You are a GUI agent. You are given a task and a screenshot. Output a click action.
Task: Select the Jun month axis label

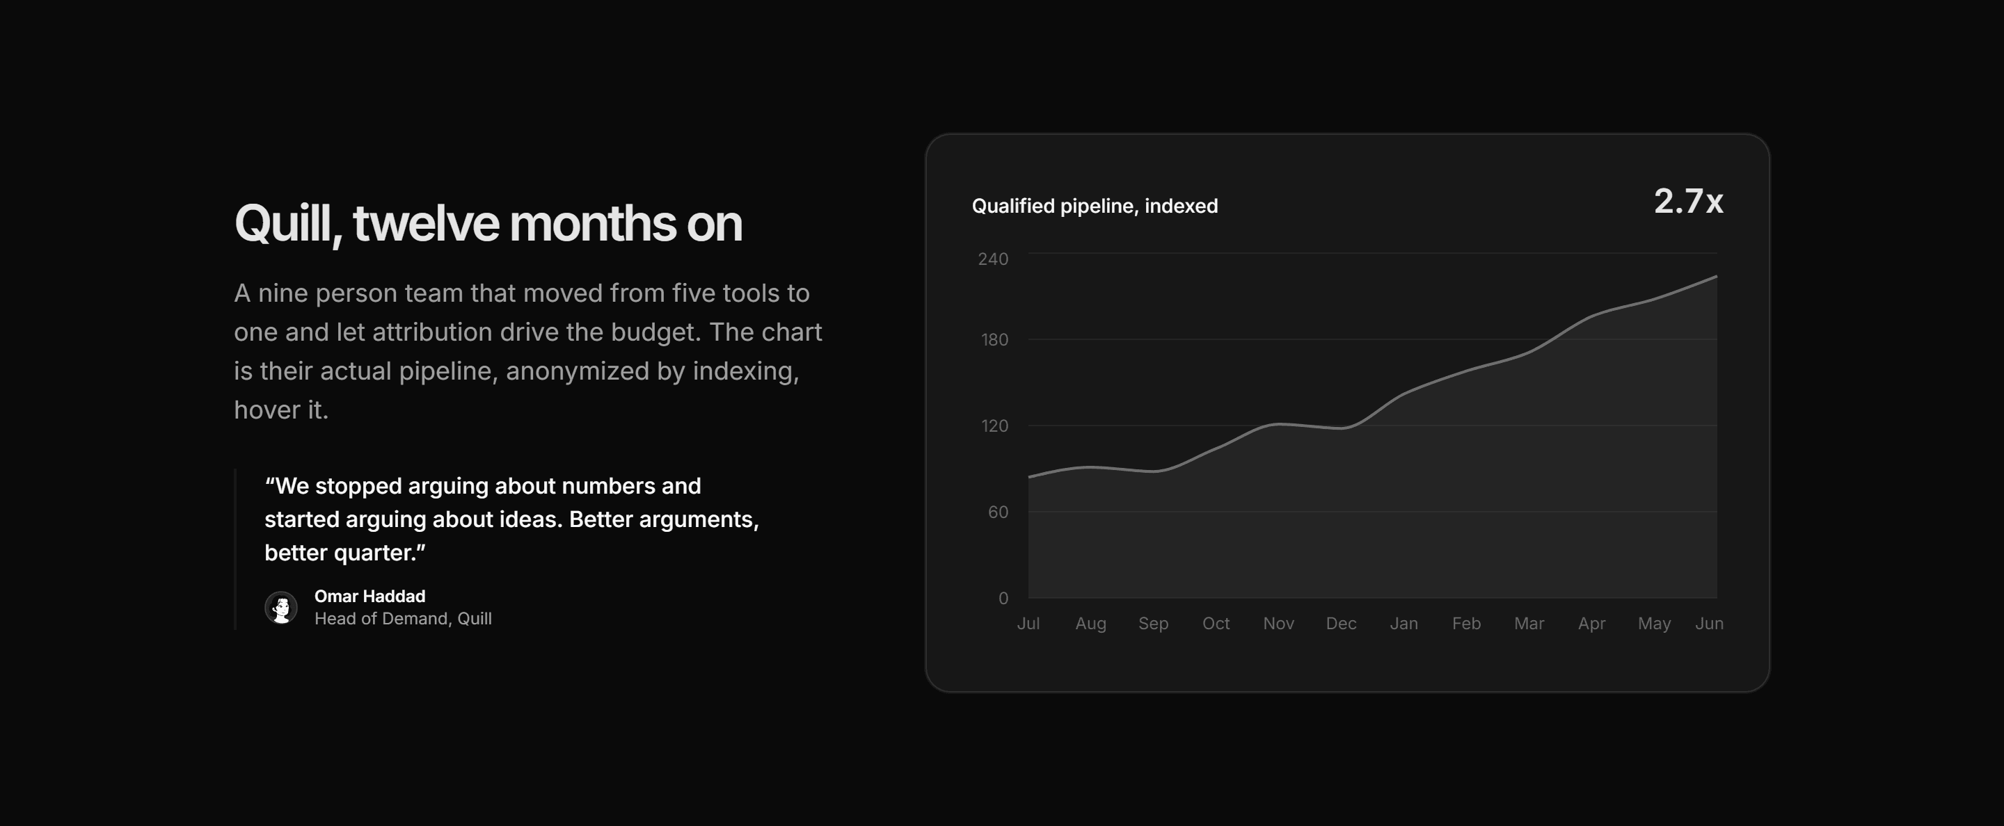pyautogui.click(x=1709, y=623)
